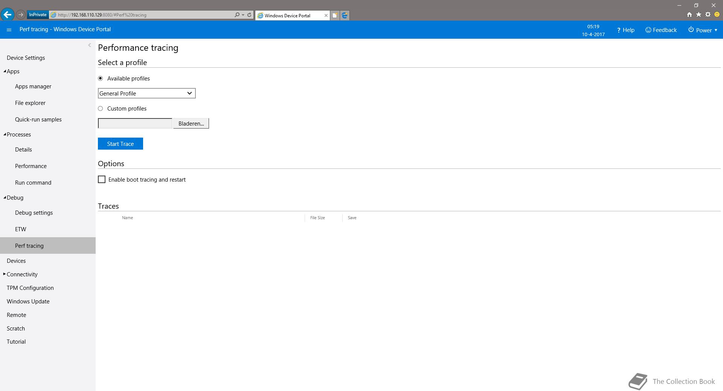Open ETW page in sidebar

21,229
